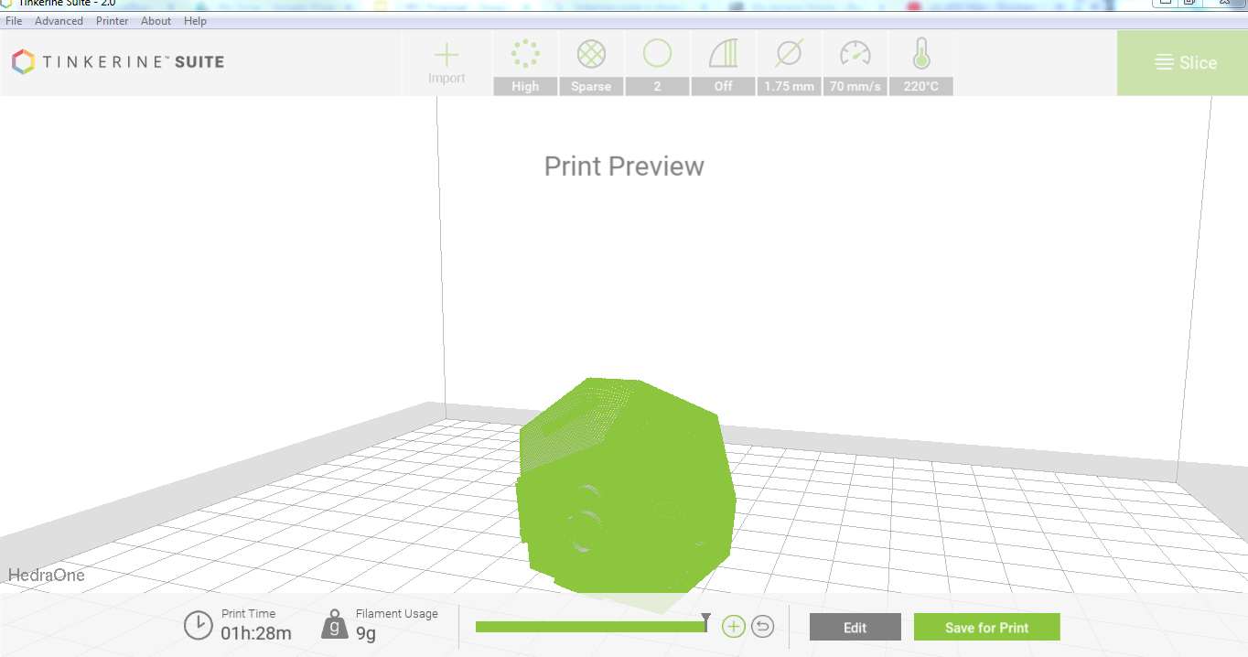Expand the 1.75 mm filament label
Image resolution: width=1248 pixels, height=657 pixels.
(x=789, y=87)
